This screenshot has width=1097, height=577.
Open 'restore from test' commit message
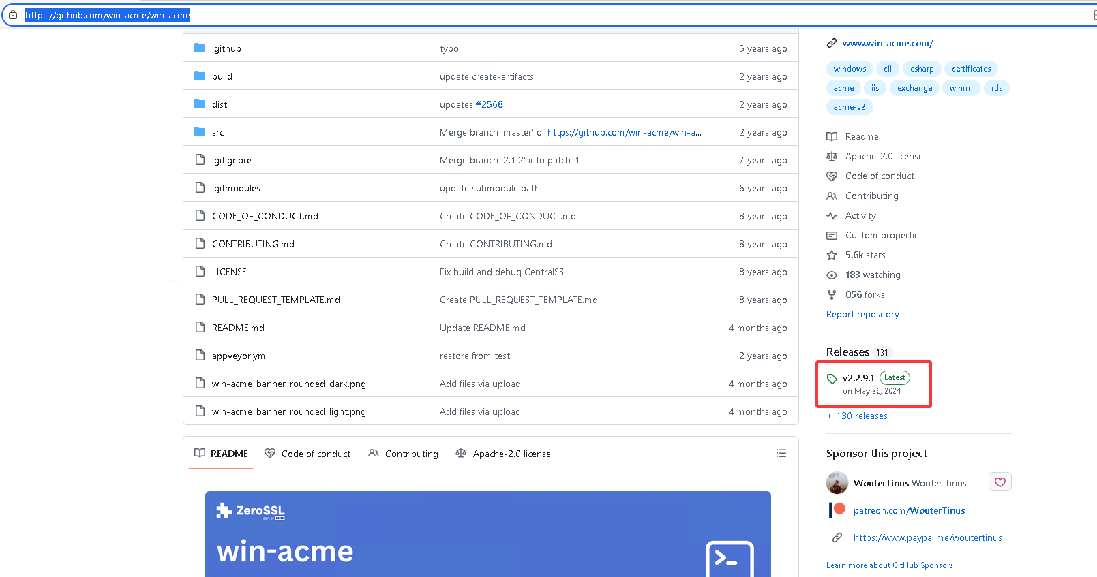pos(475,356)
